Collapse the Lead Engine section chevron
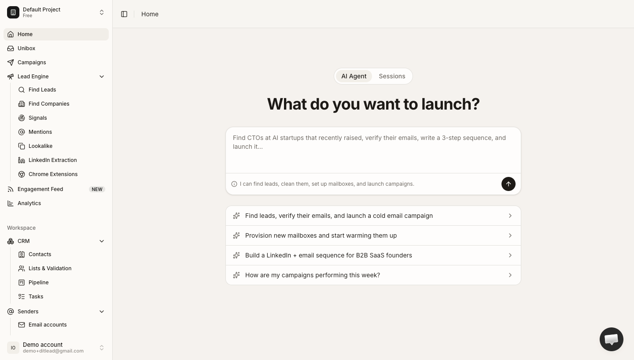Viewport: 634px width, 360px height. pyautogui.click(x=102, y=77)
